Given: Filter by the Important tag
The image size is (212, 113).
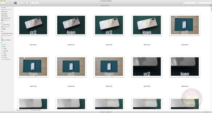Looking at the screenshot, I should coord(5,51).
